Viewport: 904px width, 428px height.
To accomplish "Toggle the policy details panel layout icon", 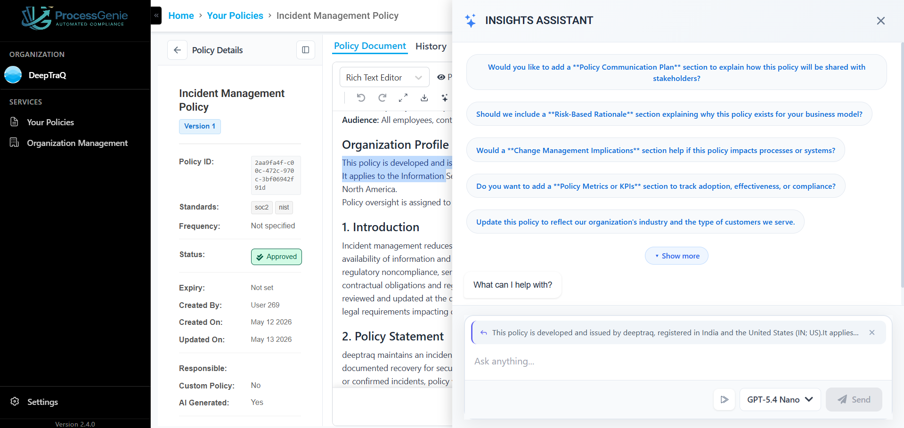I will tap(305, 50).
